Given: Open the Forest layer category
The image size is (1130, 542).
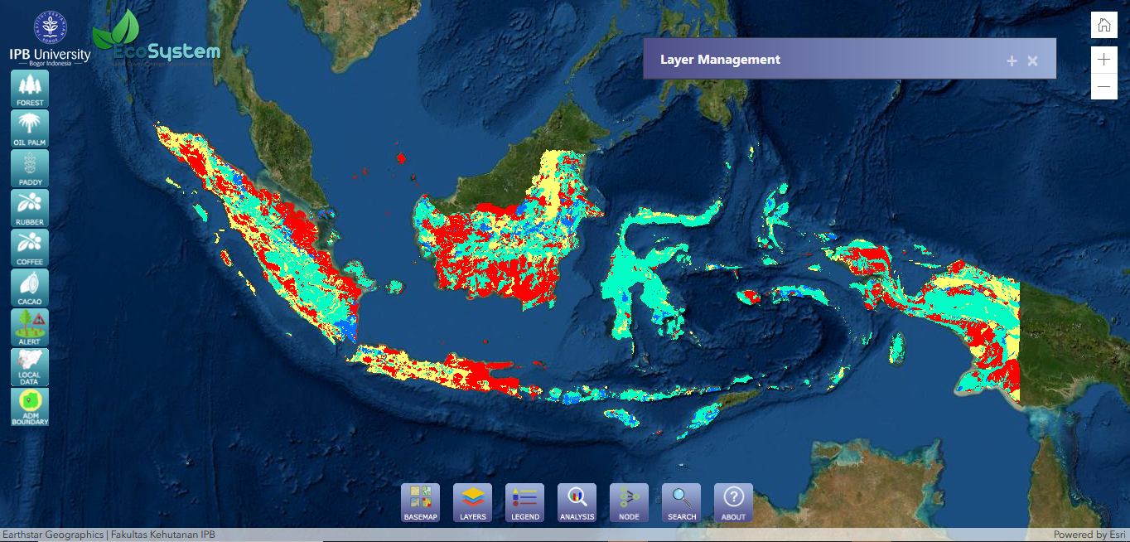Looking at the screenshot, I should (29, 89).
